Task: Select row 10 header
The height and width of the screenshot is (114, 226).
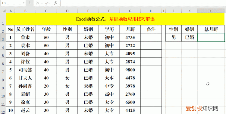Action: click(3, 94)
